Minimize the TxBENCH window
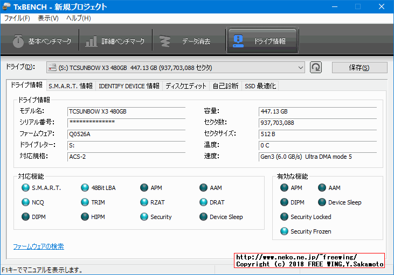 335,6
